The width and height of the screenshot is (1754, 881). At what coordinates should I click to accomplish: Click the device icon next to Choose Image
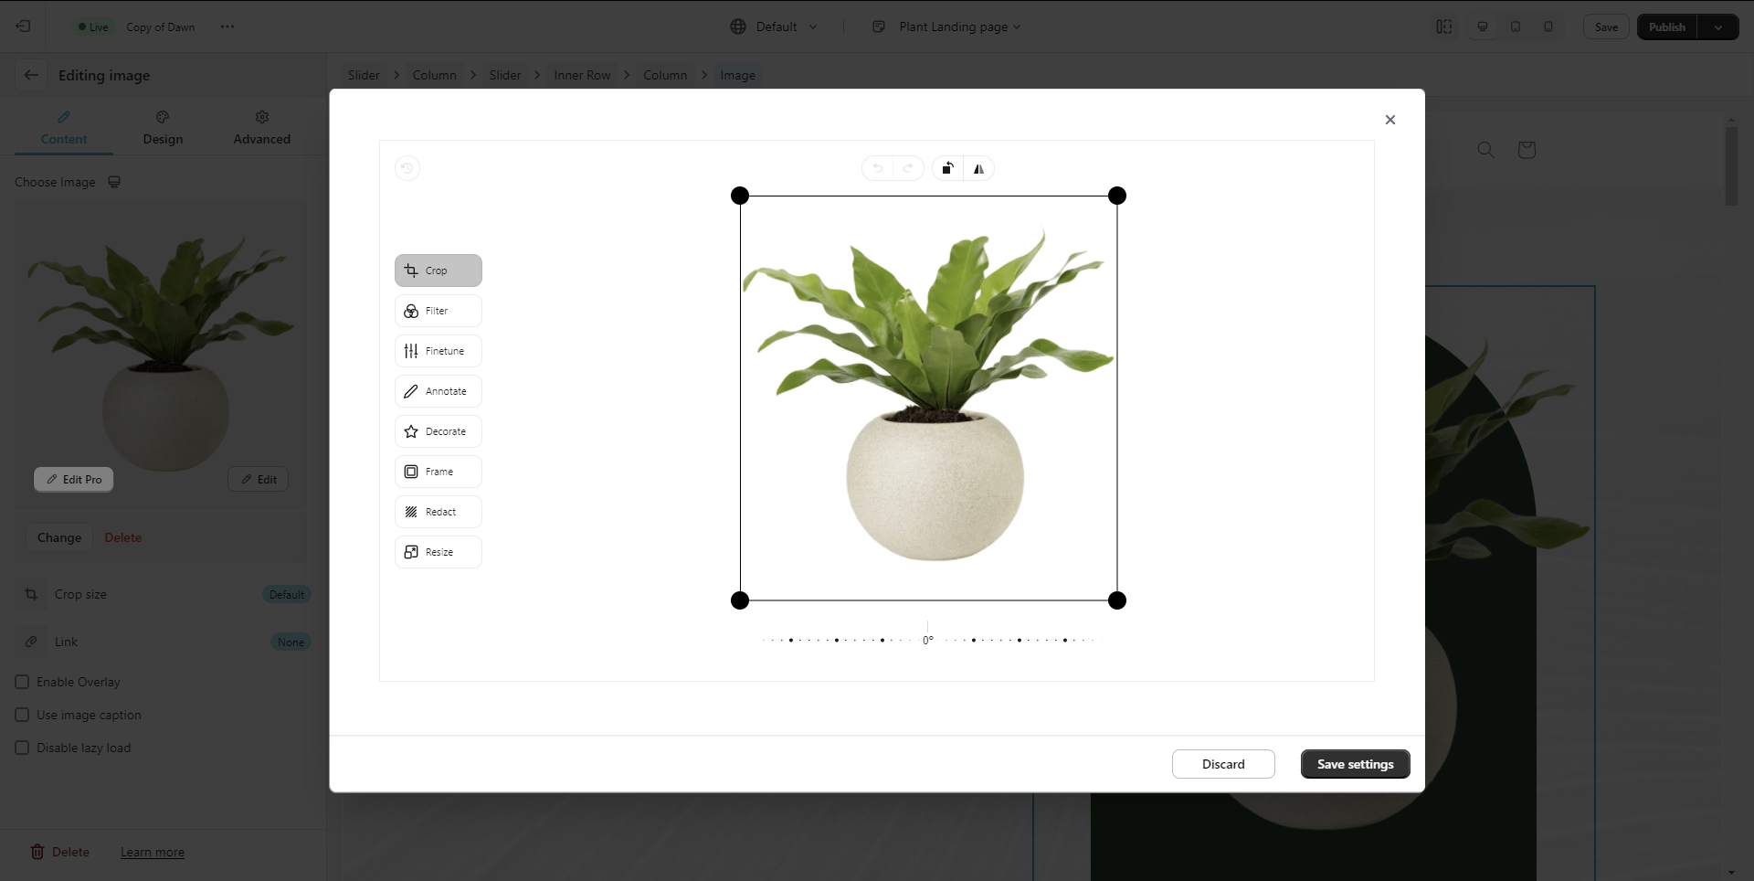point(114,182)
